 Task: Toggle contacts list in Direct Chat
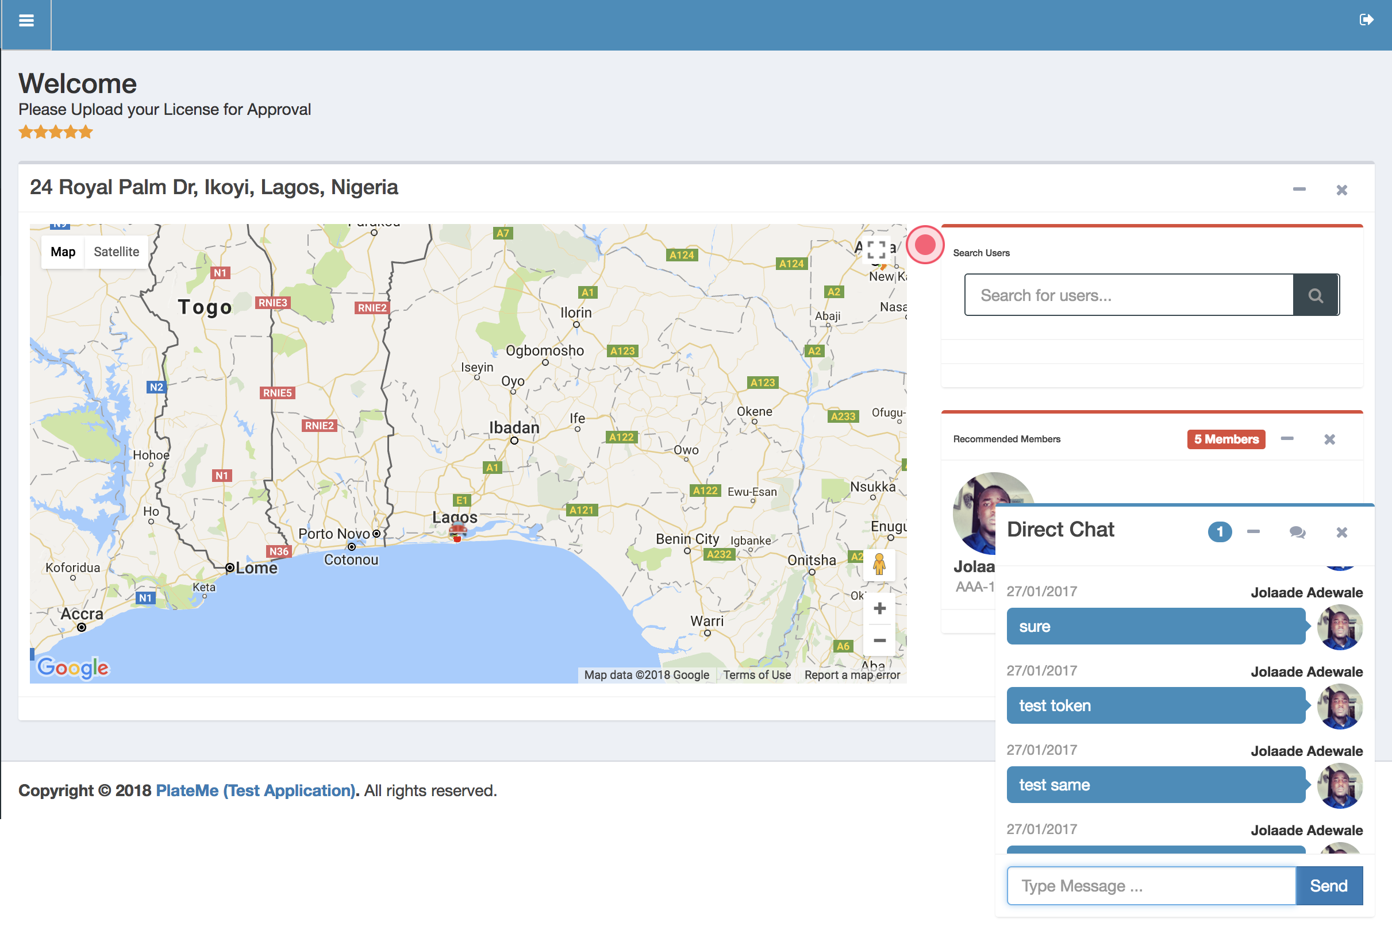[1297, 532]
